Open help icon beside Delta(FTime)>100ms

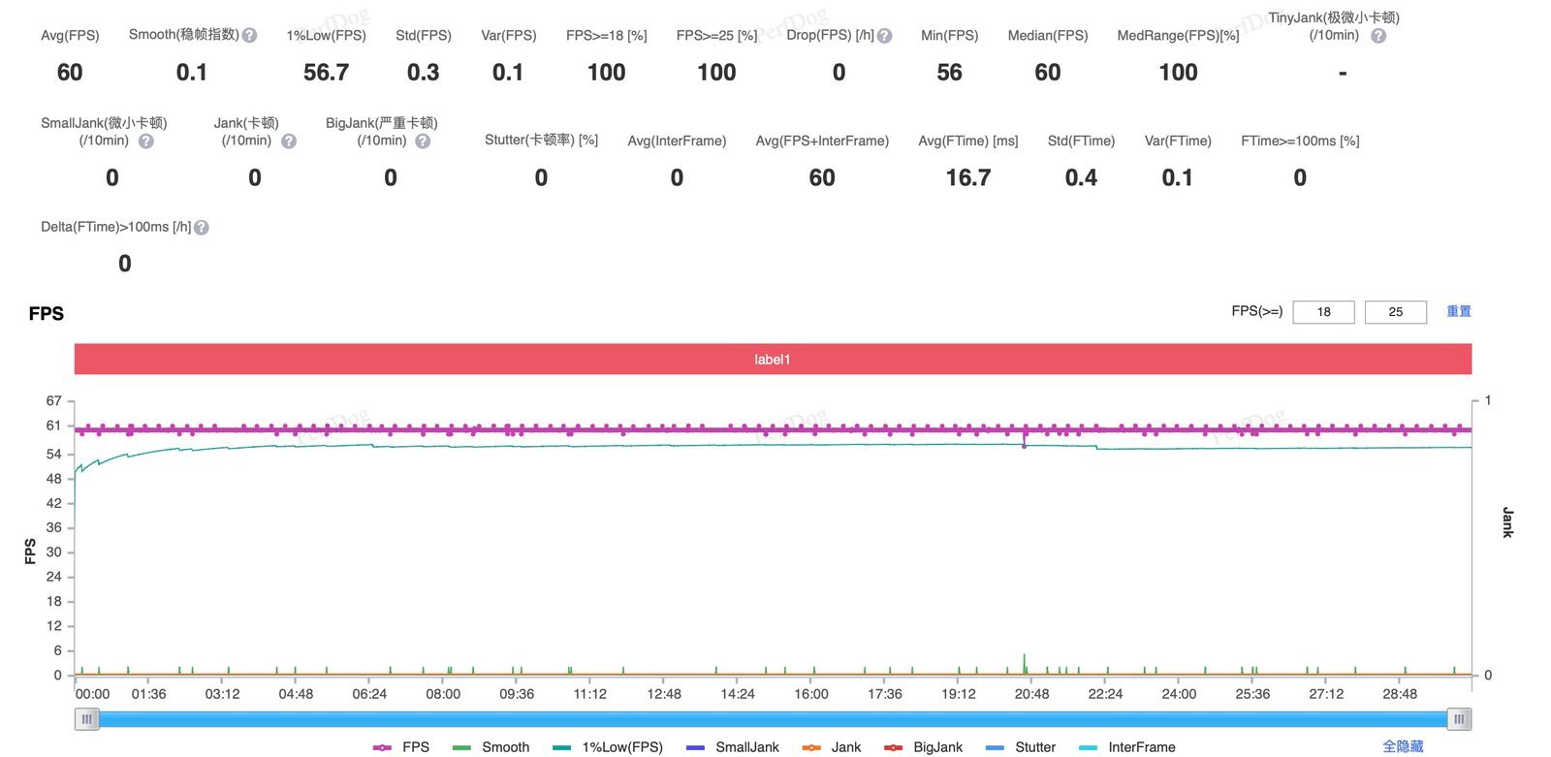[202, 228]
